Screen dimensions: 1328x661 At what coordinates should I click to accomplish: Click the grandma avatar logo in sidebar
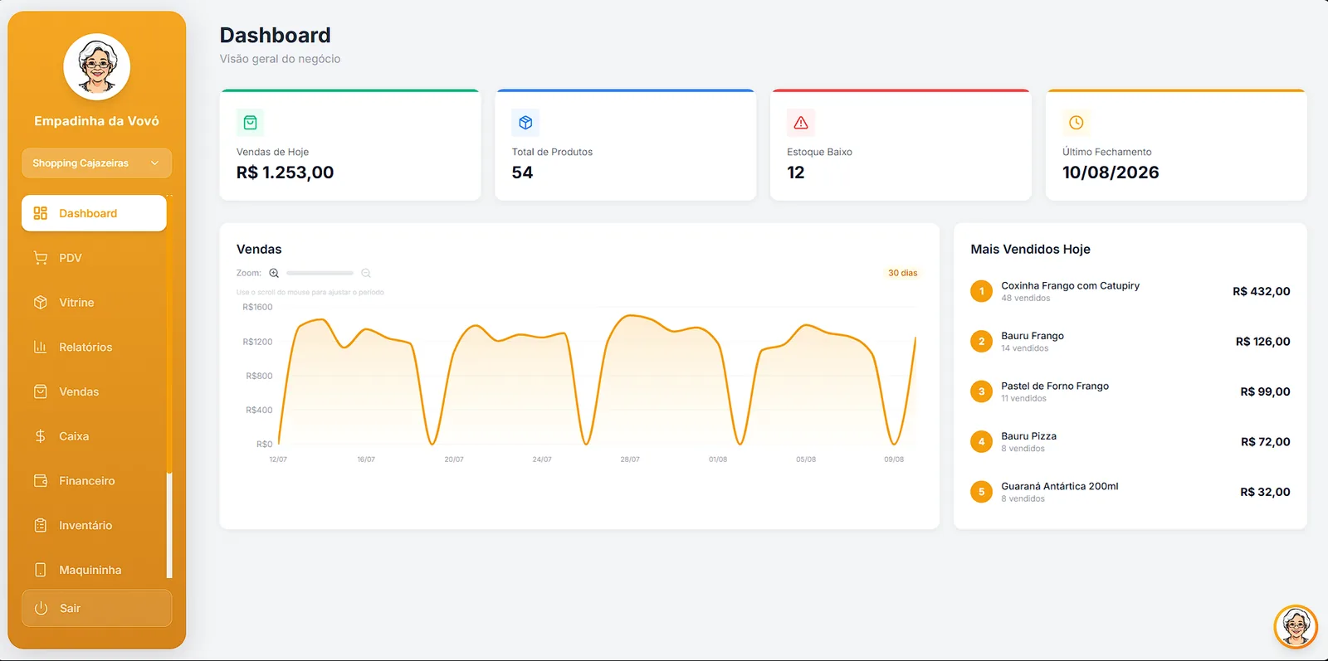click(x=97, y=67)
